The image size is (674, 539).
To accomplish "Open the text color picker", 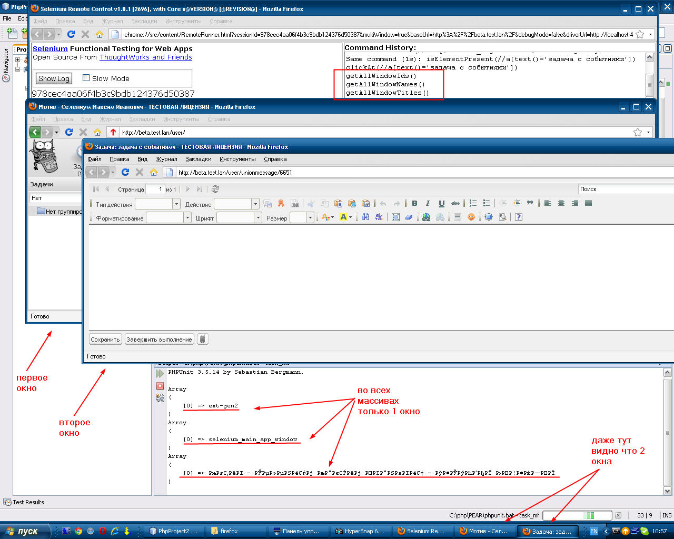I will (x=327, y=217).
